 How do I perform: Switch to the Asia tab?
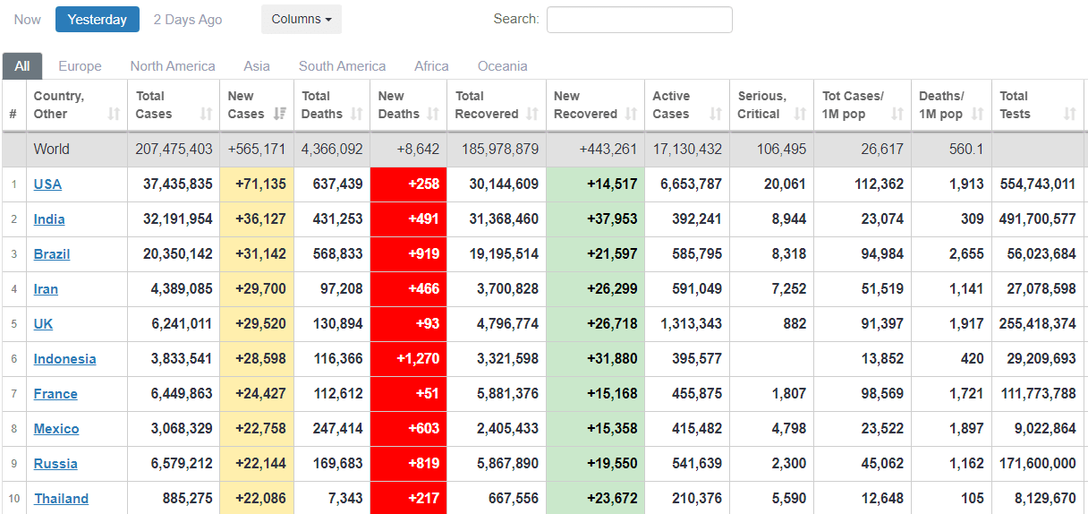tap(257, 66)
